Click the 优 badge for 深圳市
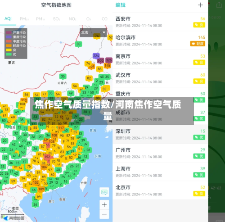Viewport: 225px width, 222px height. 199,137
